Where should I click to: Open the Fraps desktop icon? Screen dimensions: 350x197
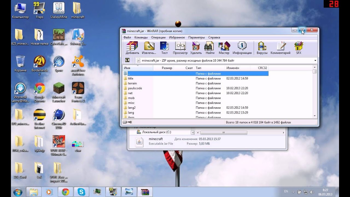pos(39,10)
